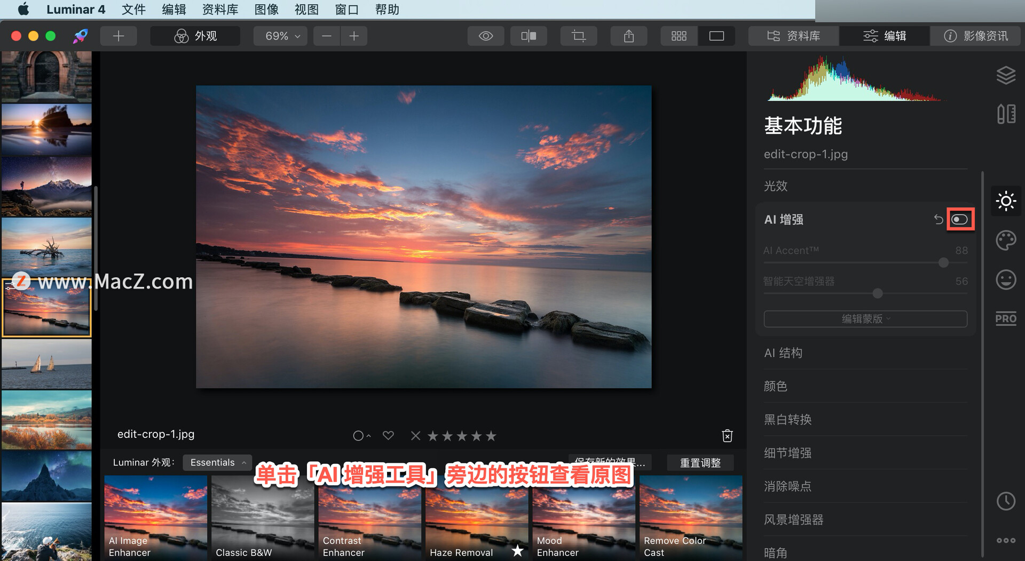Reset AI 增强 with undo arrow
The height and width of the screenshot is (561, 1025).
click(x=938, y=219)
